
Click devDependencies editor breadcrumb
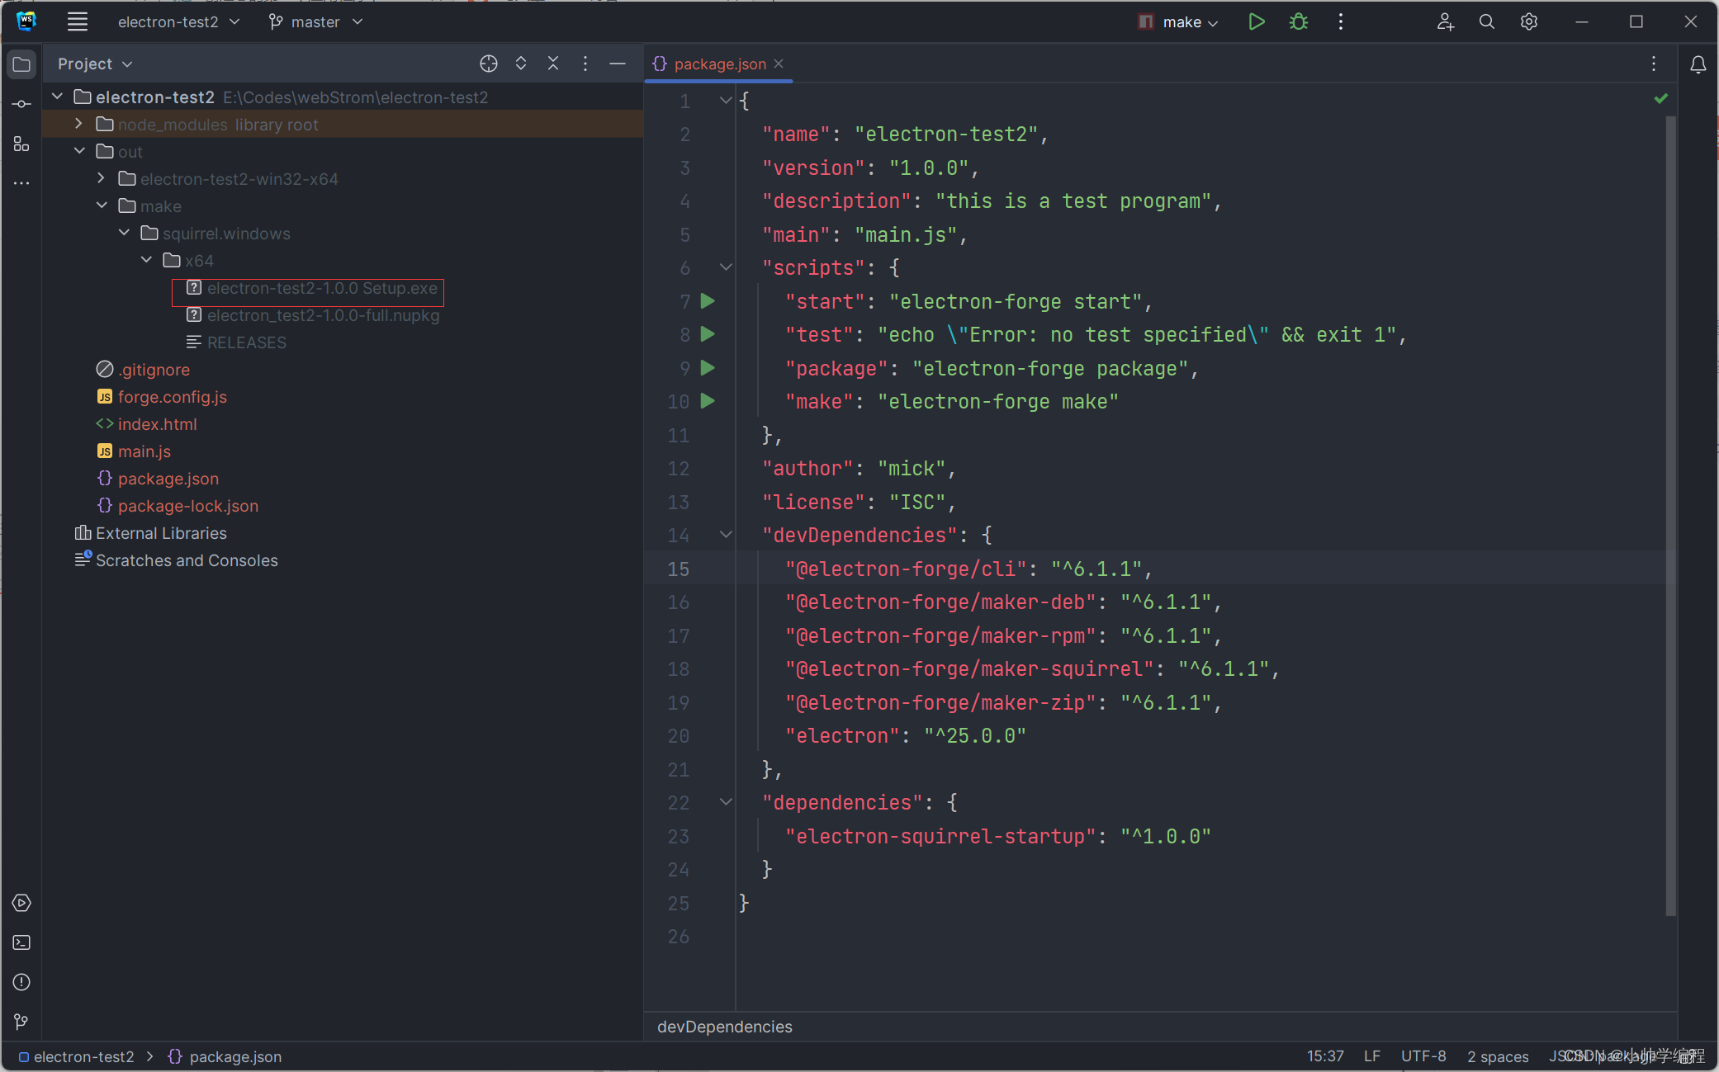point(725,1027)
